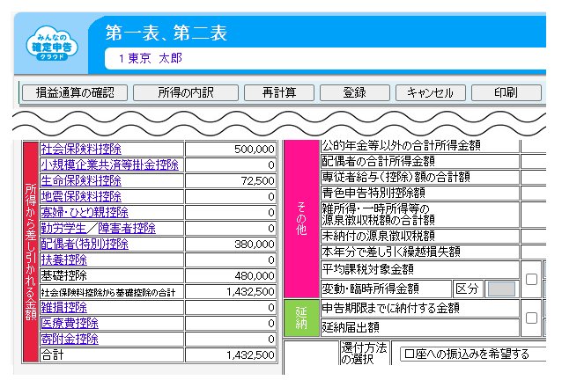Open 寄附金控除 link
The height and width of the screenshot is (380, 562).
click(x=70, y=339)
